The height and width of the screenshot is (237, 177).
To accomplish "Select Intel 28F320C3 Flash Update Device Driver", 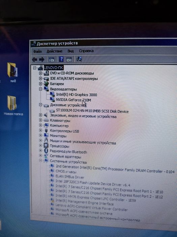I will [93, 183].
